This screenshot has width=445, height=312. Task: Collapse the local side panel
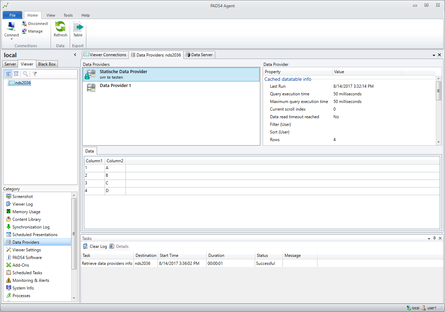coord(75,55)
